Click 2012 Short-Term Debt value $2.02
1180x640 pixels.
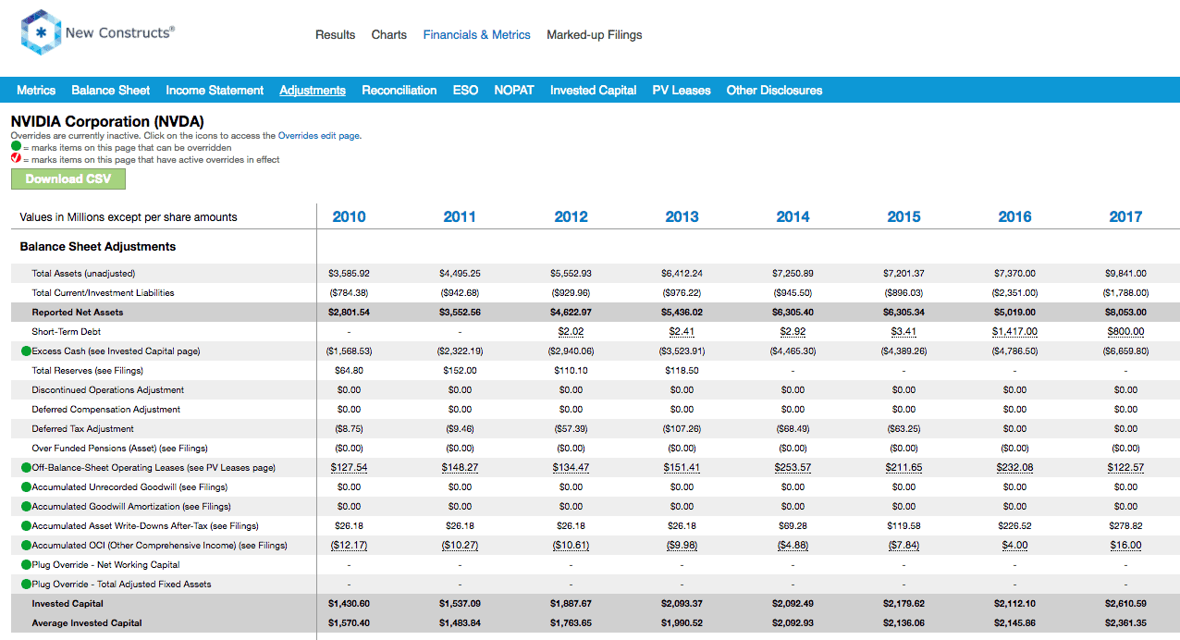tap(571, 332)
